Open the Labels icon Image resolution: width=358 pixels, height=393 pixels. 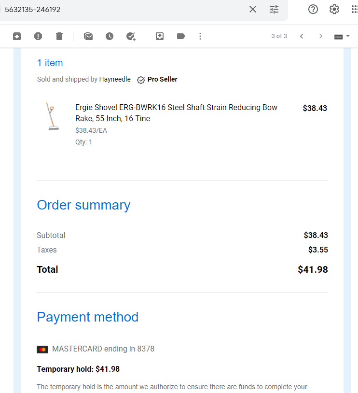181,36
